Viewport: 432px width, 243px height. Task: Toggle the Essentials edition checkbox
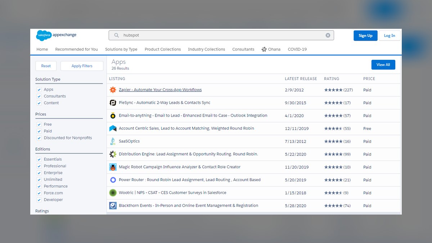tap(39, 159)
